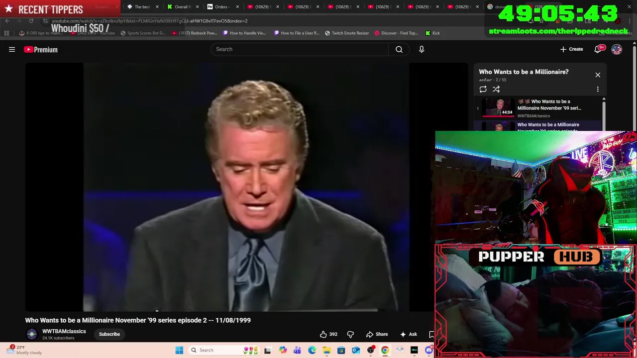Open YouTube notifications bell

pyautogui.click(x=598, y=49)
